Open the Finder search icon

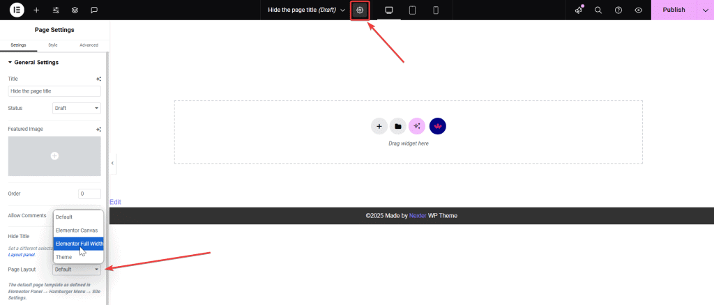click(x=598, y=10)
